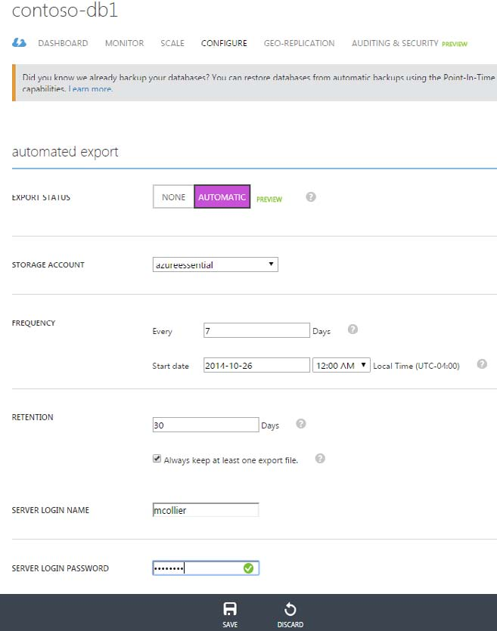Expand the 12:00 AM start time dropdown

coord(340,365)
